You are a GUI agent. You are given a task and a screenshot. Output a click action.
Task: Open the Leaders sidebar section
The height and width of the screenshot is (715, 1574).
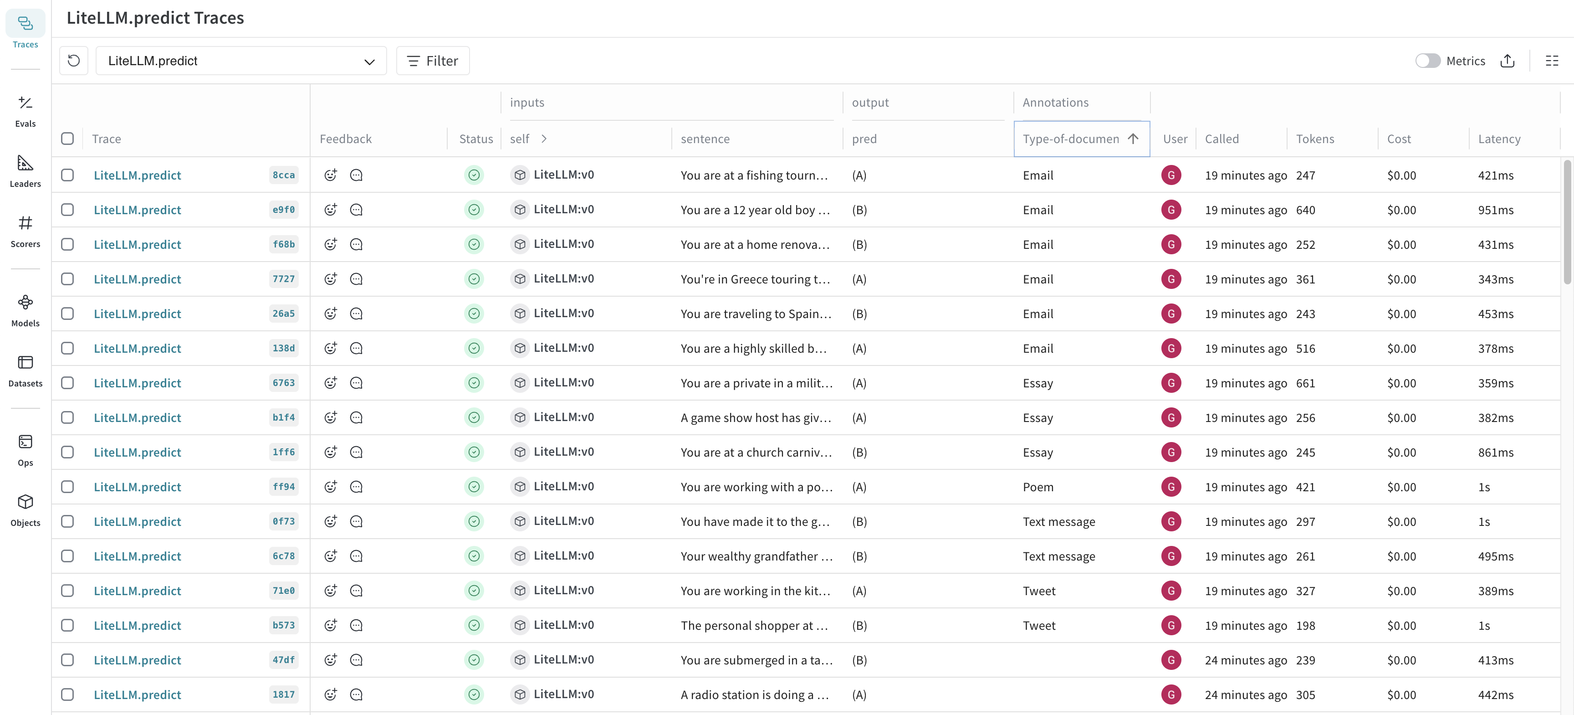[25, 170]
